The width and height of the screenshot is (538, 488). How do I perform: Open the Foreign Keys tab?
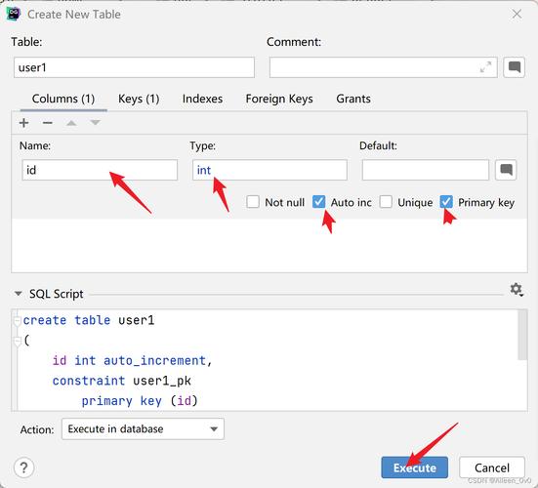pyautogui.click(x=279, y=99)
